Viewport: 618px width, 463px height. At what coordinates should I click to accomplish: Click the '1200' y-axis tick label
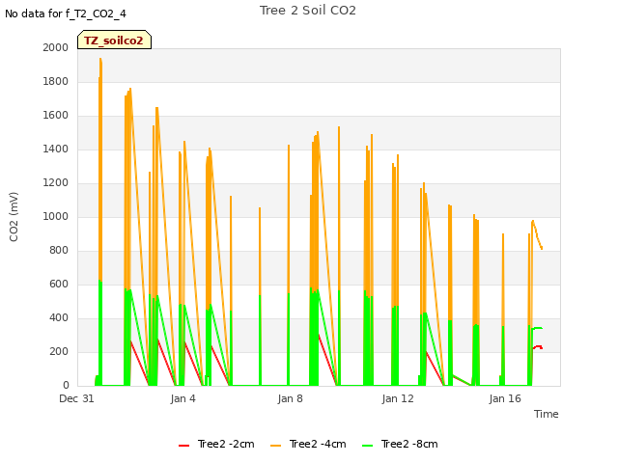click(x=56, y=182)
